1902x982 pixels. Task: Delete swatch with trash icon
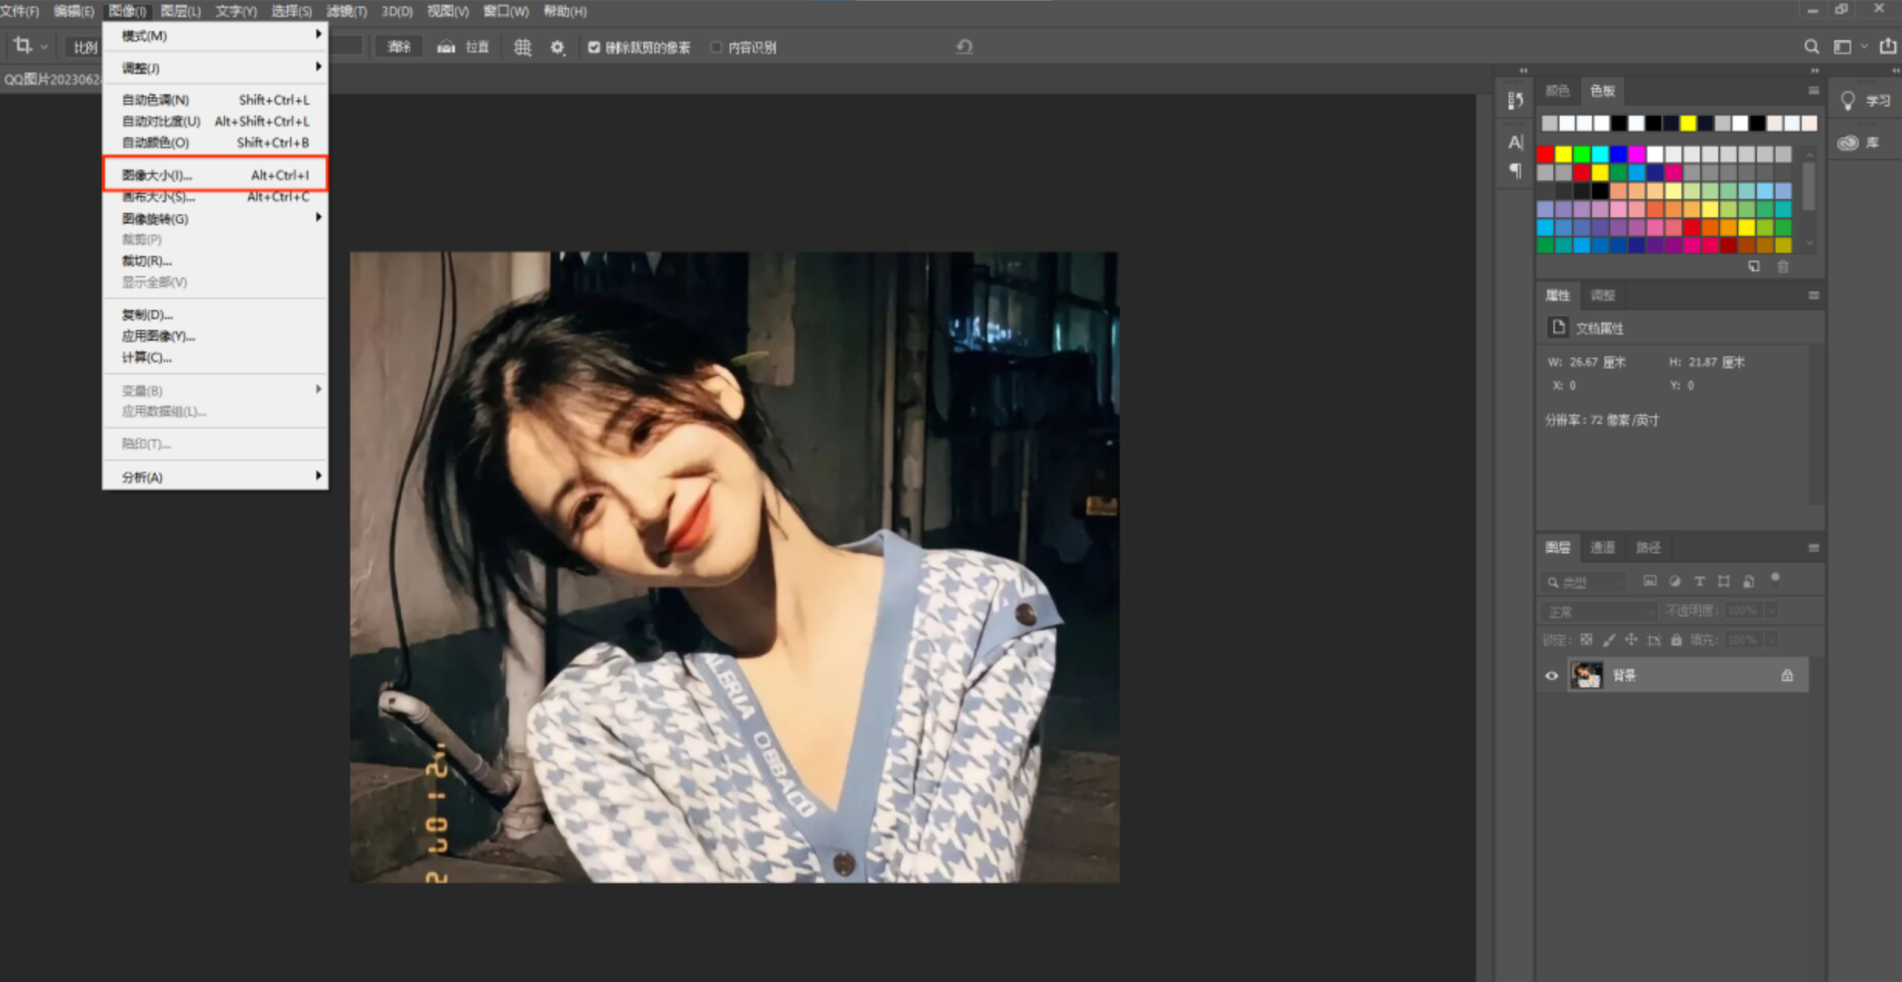pyautogui.click(x=1782, y=267)
